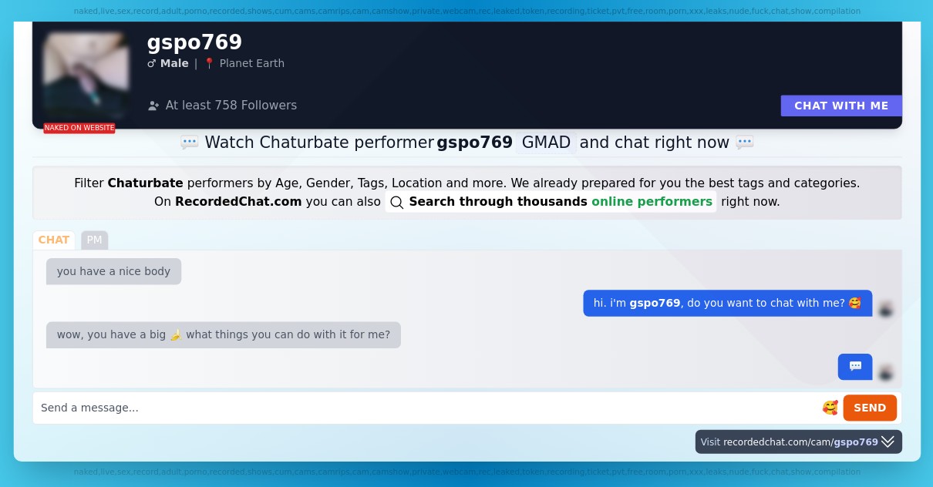Click the orange SEND button

point(870,408)
